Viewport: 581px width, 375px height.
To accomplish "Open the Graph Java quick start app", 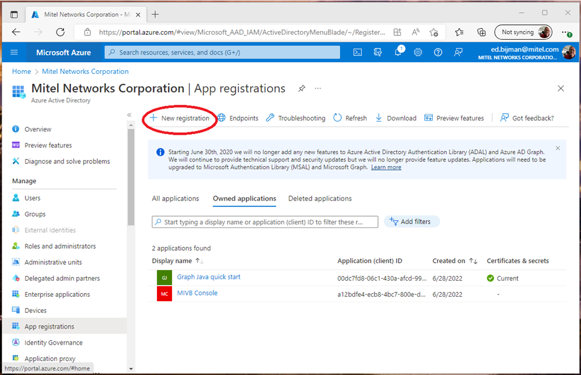I will (x=209, y=277).
